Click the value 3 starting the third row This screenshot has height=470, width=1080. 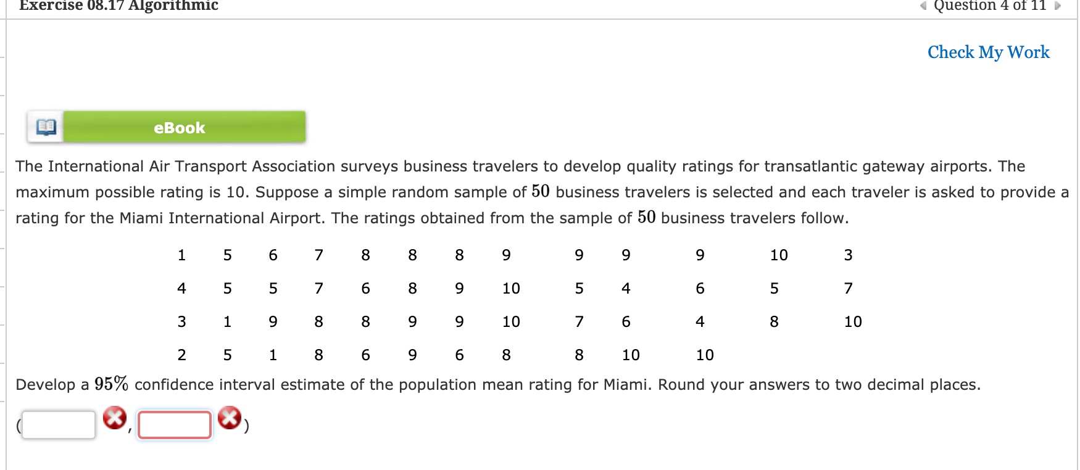click(181, 322)
